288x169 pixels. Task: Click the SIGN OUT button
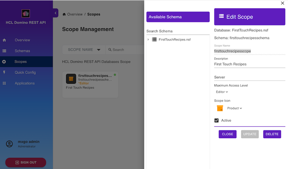(26, 162)
